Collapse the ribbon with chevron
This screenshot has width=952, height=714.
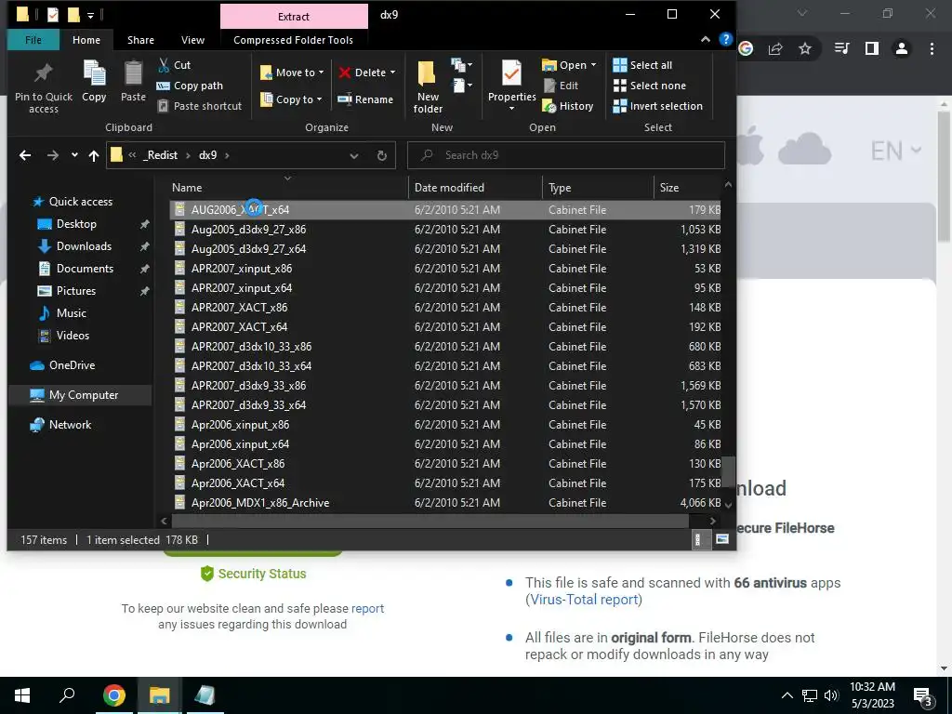click(x=706, y=39)
